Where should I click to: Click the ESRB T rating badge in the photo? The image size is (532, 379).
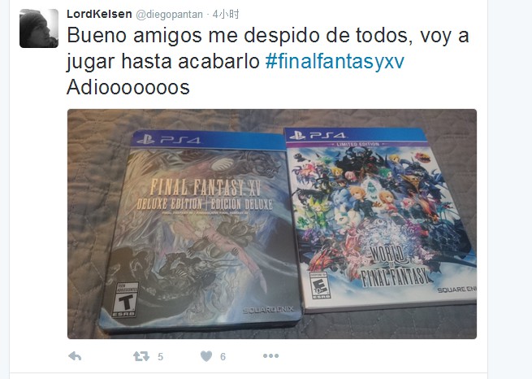point(126,299)
